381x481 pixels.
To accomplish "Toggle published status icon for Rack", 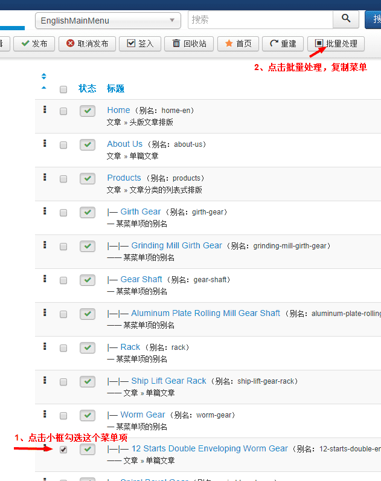I will pyautogui.click(x=88, y=348).
